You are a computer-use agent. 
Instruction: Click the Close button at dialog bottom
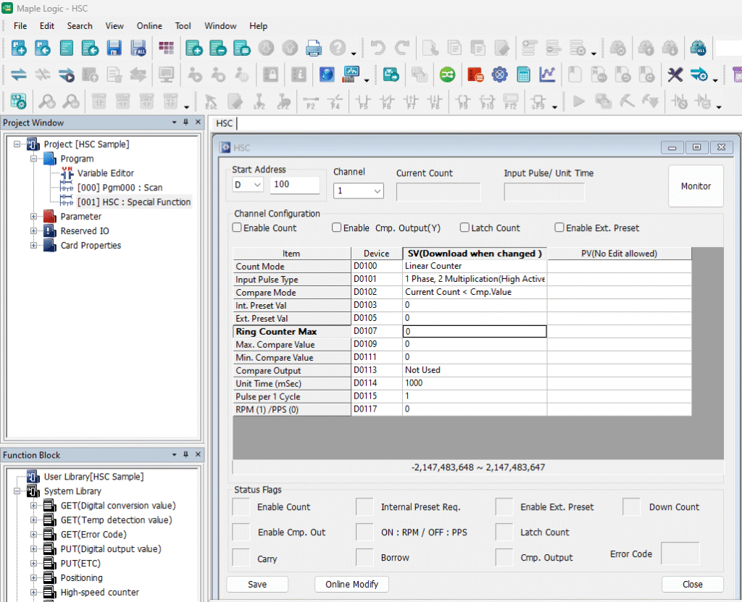[x=692, y=584]
